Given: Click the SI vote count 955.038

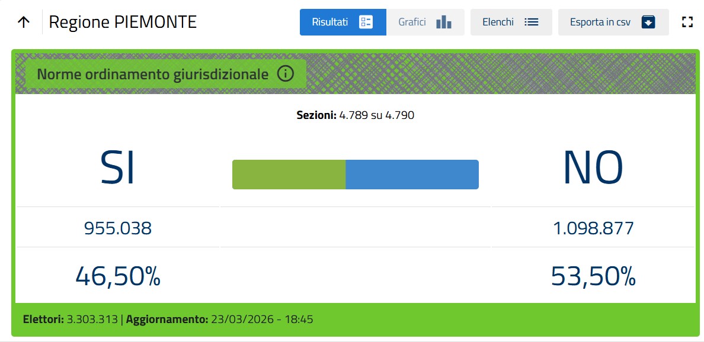Looking at the screenshot, I should (x=118, y=228).
